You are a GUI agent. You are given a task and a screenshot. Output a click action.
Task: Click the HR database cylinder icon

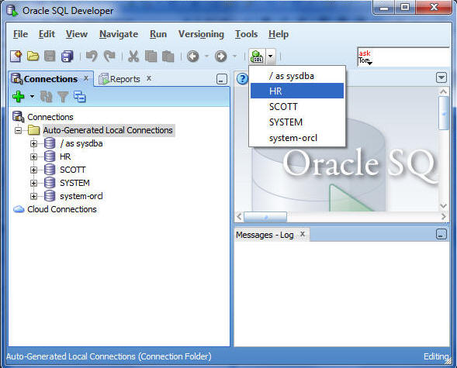(x=50, y=156)
